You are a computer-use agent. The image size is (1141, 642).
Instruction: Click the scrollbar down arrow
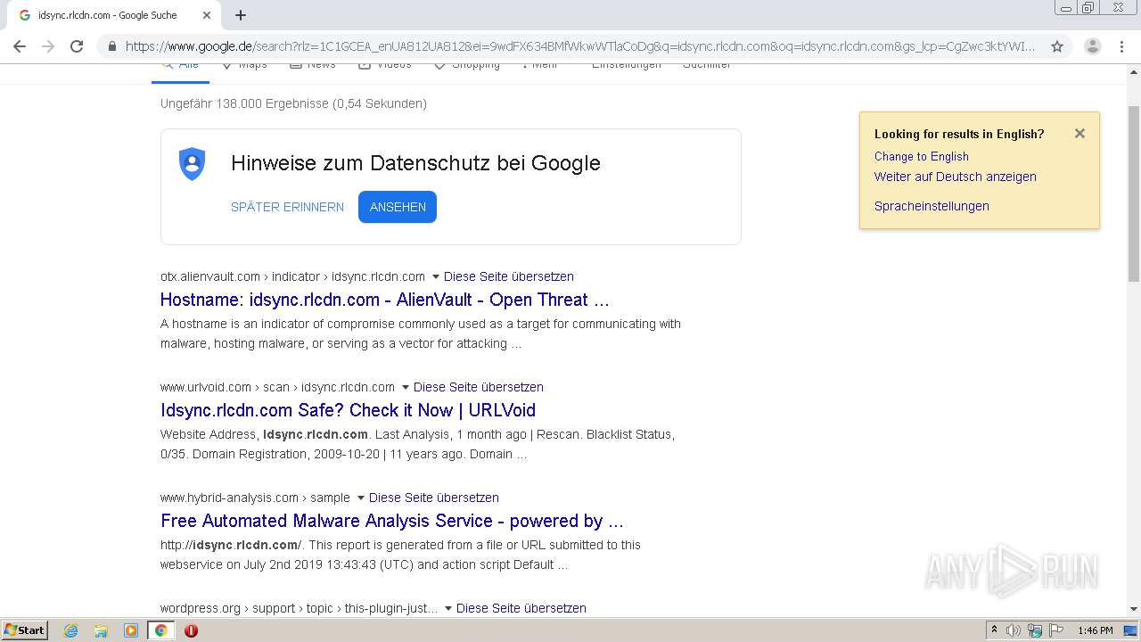(x=1134, y=609)
